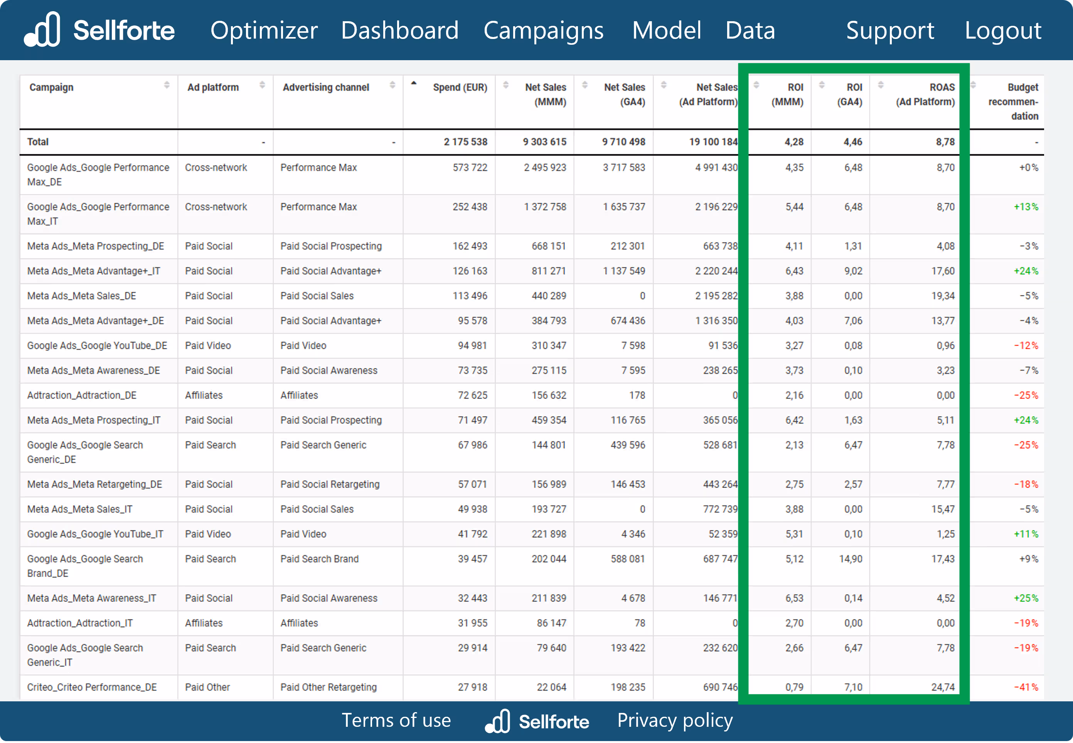Sort table by Ad platform column
The height and width of the screenshot is (743, 1073).
pos(262,85)
